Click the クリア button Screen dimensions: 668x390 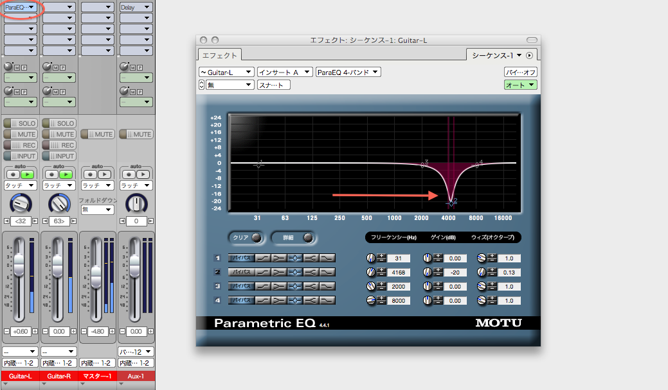tap(246, 237)
